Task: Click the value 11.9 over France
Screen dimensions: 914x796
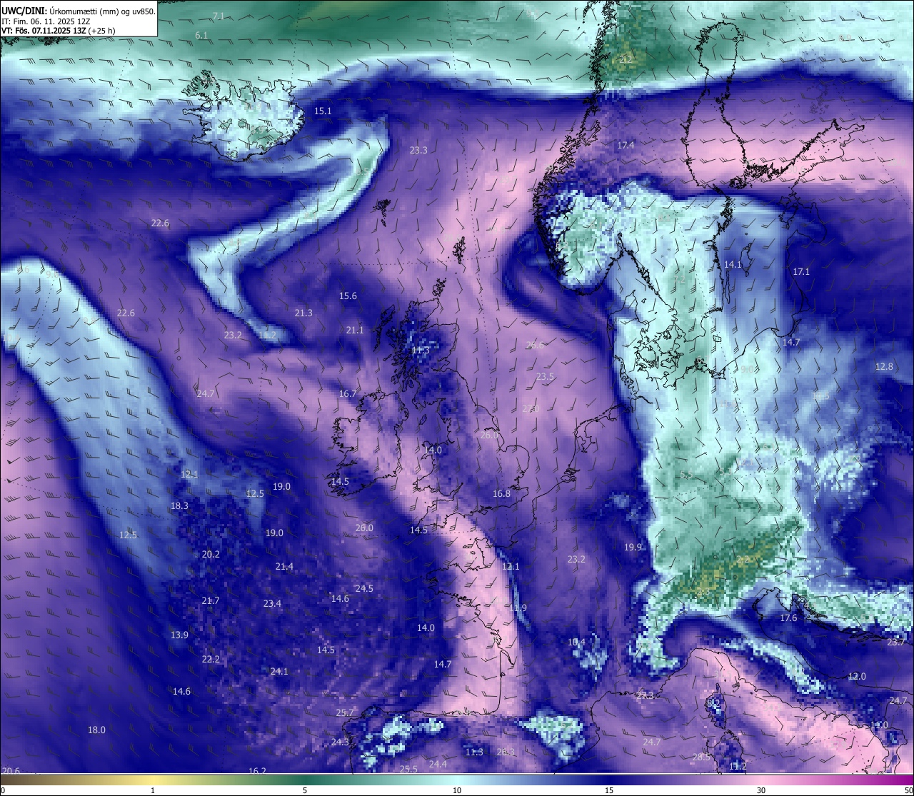Action: pos(518,608)
